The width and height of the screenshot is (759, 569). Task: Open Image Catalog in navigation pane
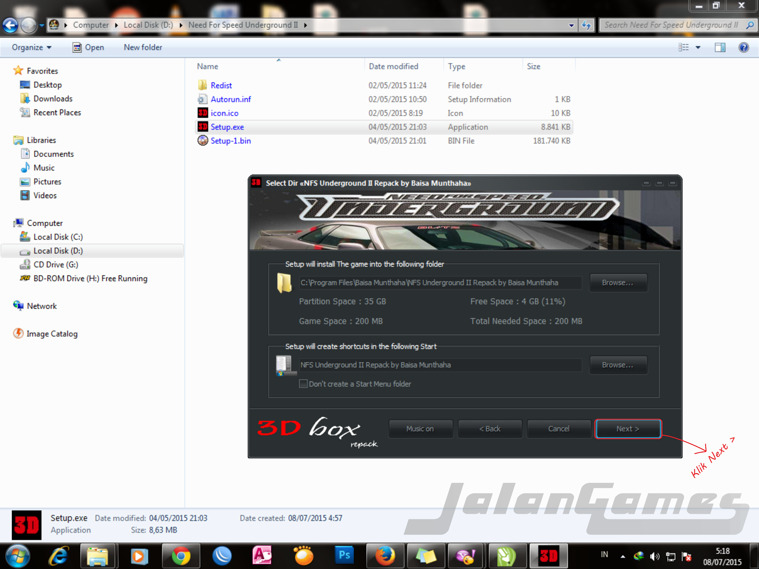52,334
